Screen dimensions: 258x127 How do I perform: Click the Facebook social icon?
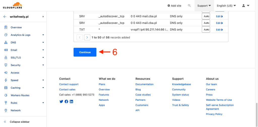(66, 101)
